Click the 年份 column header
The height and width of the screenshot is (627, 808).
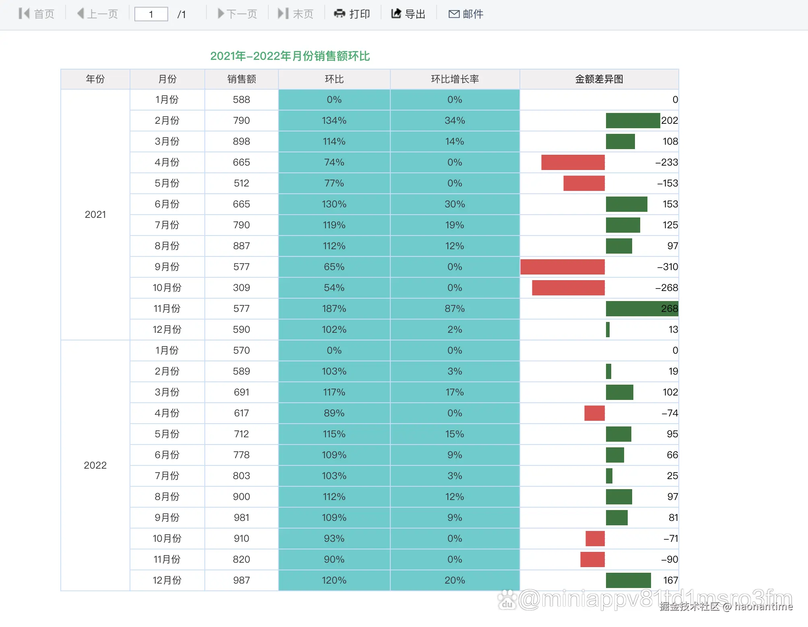click(95, 79)
